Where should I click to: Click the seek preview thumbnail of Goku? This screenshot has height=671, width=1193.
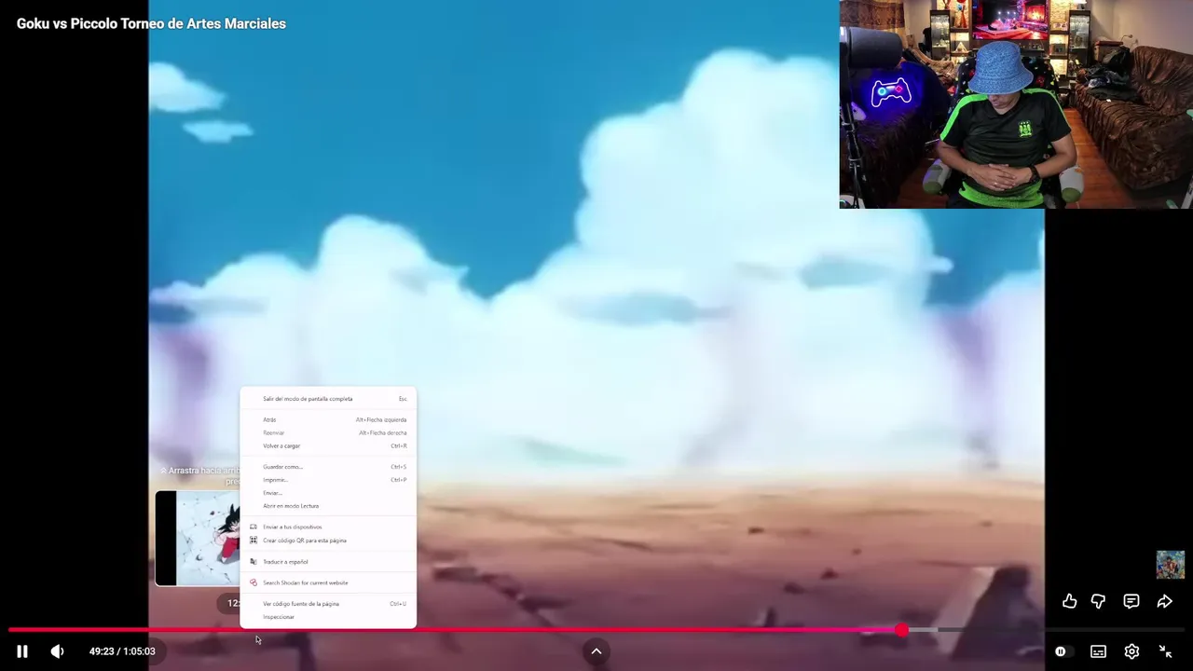coord(198,539)
